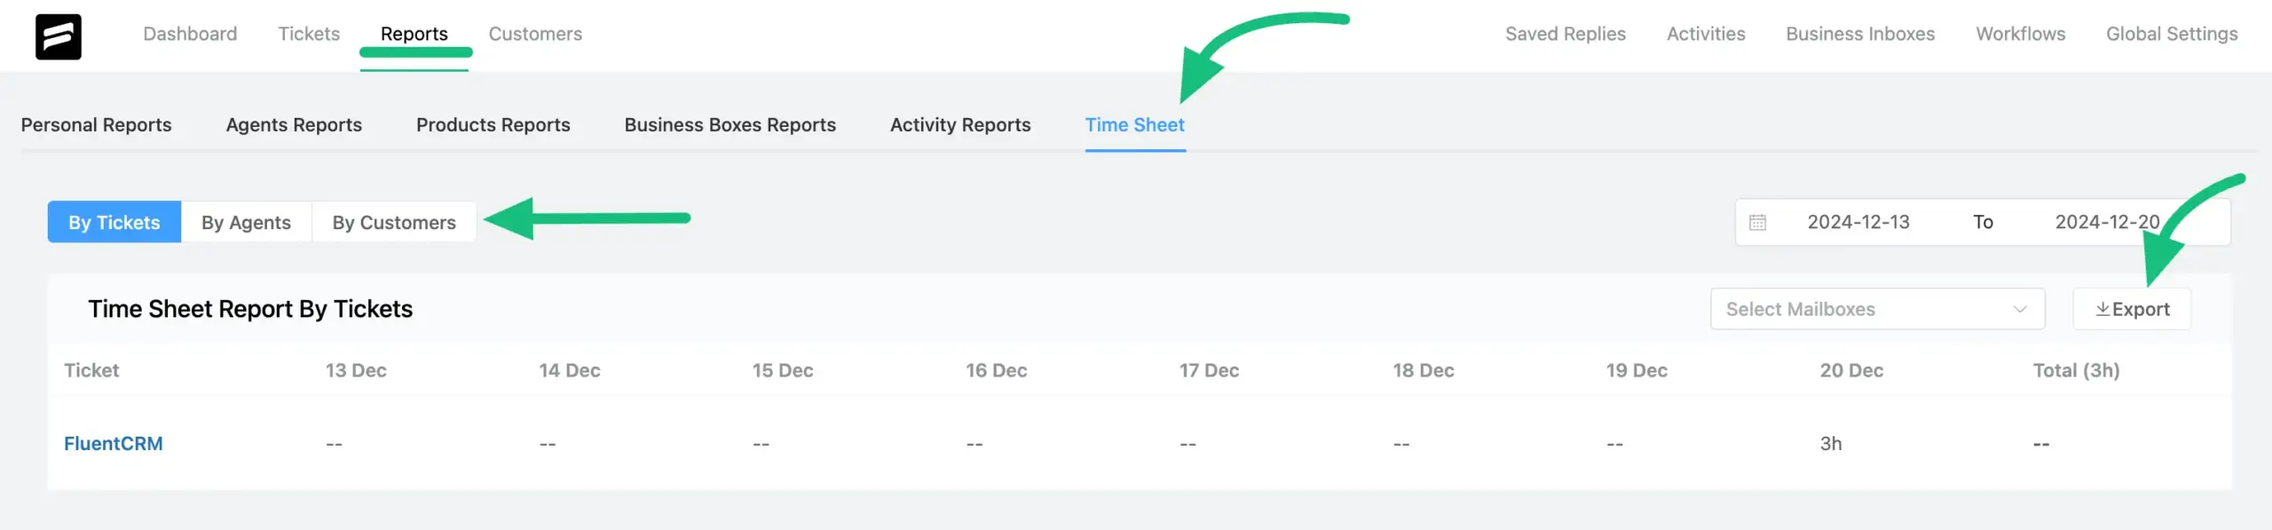Click the Export download button
Screen dimensions: 2272x530
[x=2132, y=309]
